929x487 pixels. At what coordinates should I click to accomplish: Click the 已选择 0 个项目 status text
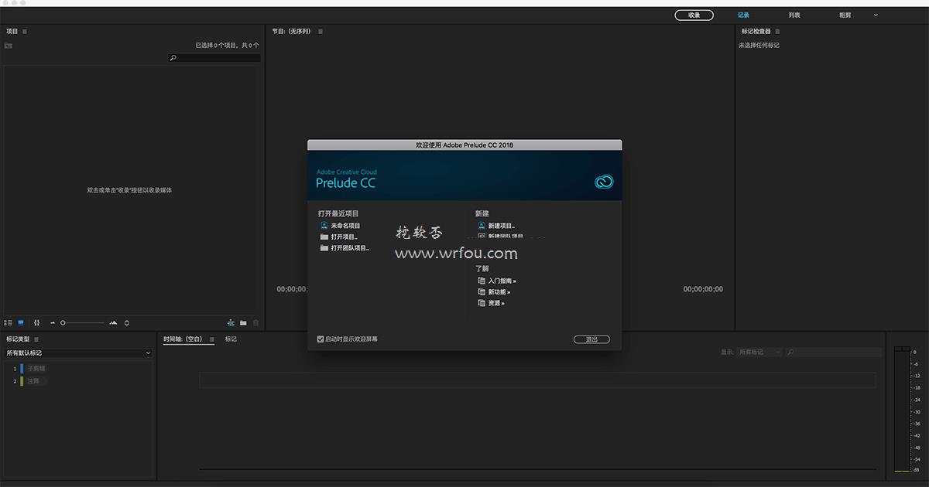(227, 46)
